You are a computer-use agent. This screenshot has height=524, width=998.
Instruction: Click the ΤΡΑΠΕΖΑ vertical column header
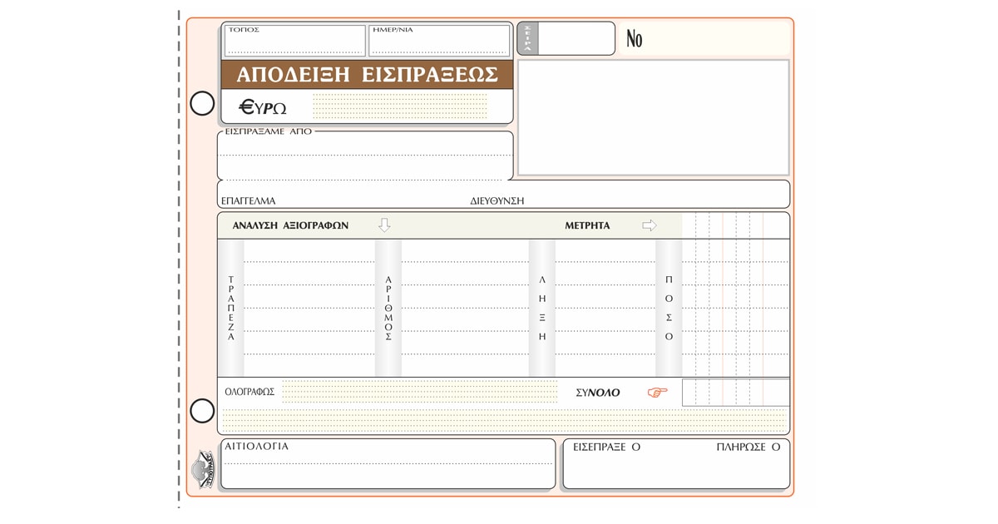click(231, 308)
